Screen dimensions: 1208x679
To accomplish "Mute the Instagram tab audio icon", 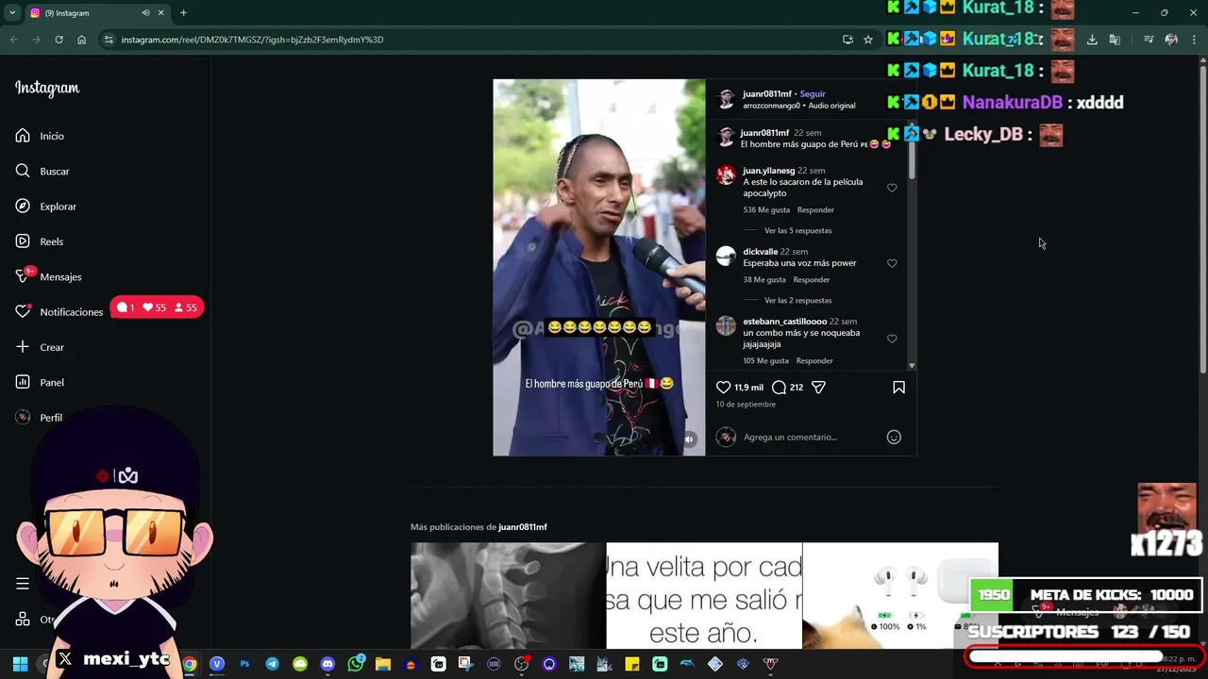I will tap(145, 13).
